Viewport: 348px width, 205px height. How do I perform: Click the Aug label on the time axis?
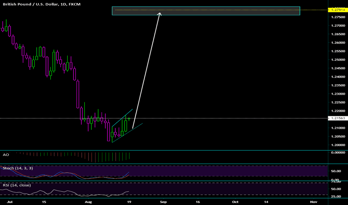coord(88,202)
